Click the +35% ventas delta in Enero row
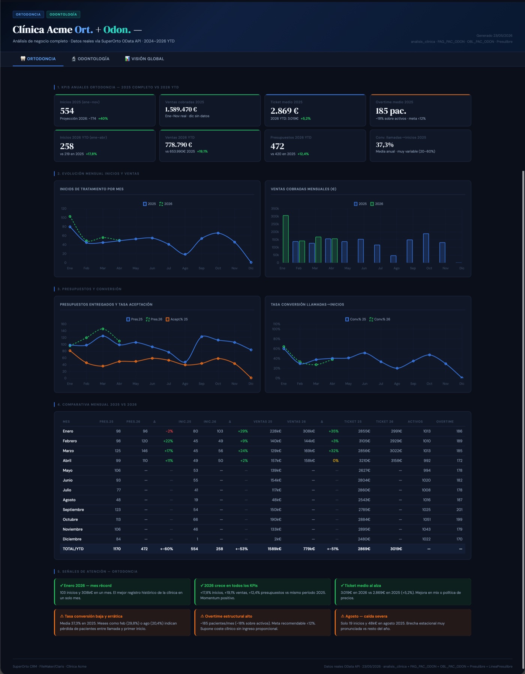Screen dimensions: 525x674 pos(333,431)
